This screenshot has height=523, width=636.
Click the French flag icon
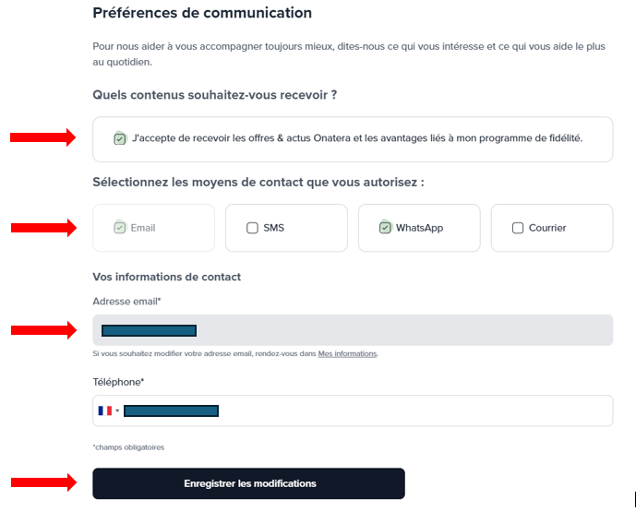tap(105, 410)
